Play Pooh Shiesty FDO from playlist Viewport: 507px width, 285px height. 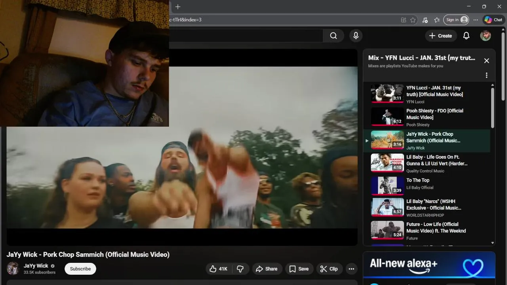[x=427, y=118]
